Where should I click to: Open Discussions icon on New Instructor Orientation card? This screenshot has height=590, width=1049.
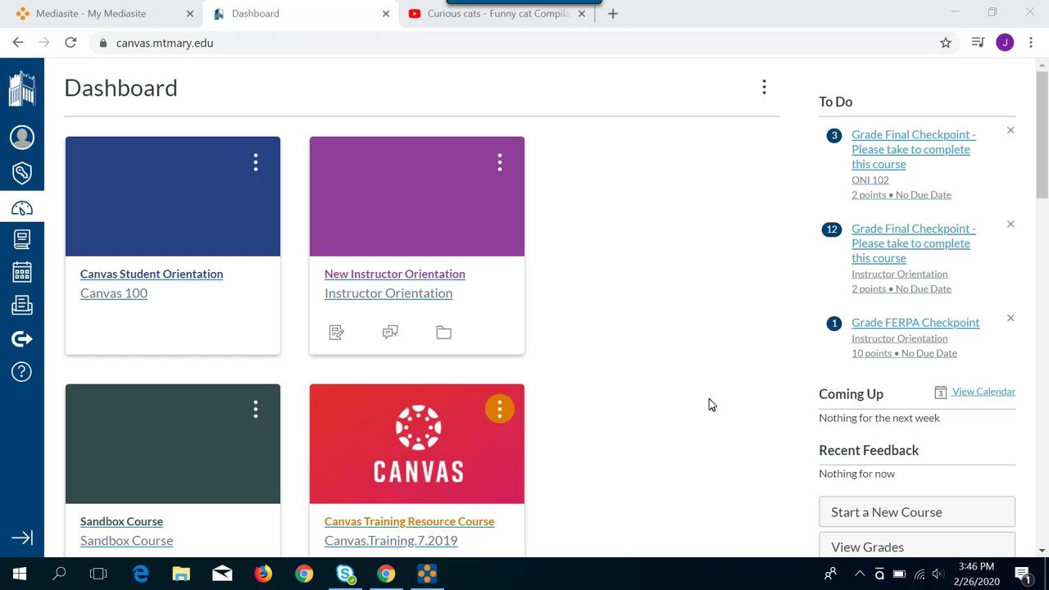390,332
